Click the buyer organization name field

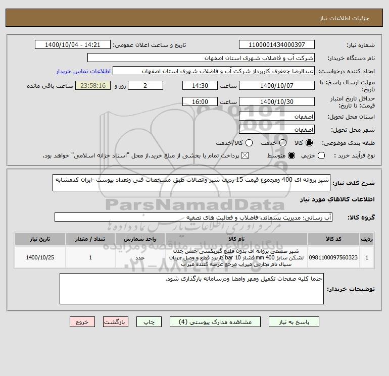click(201, 58)
